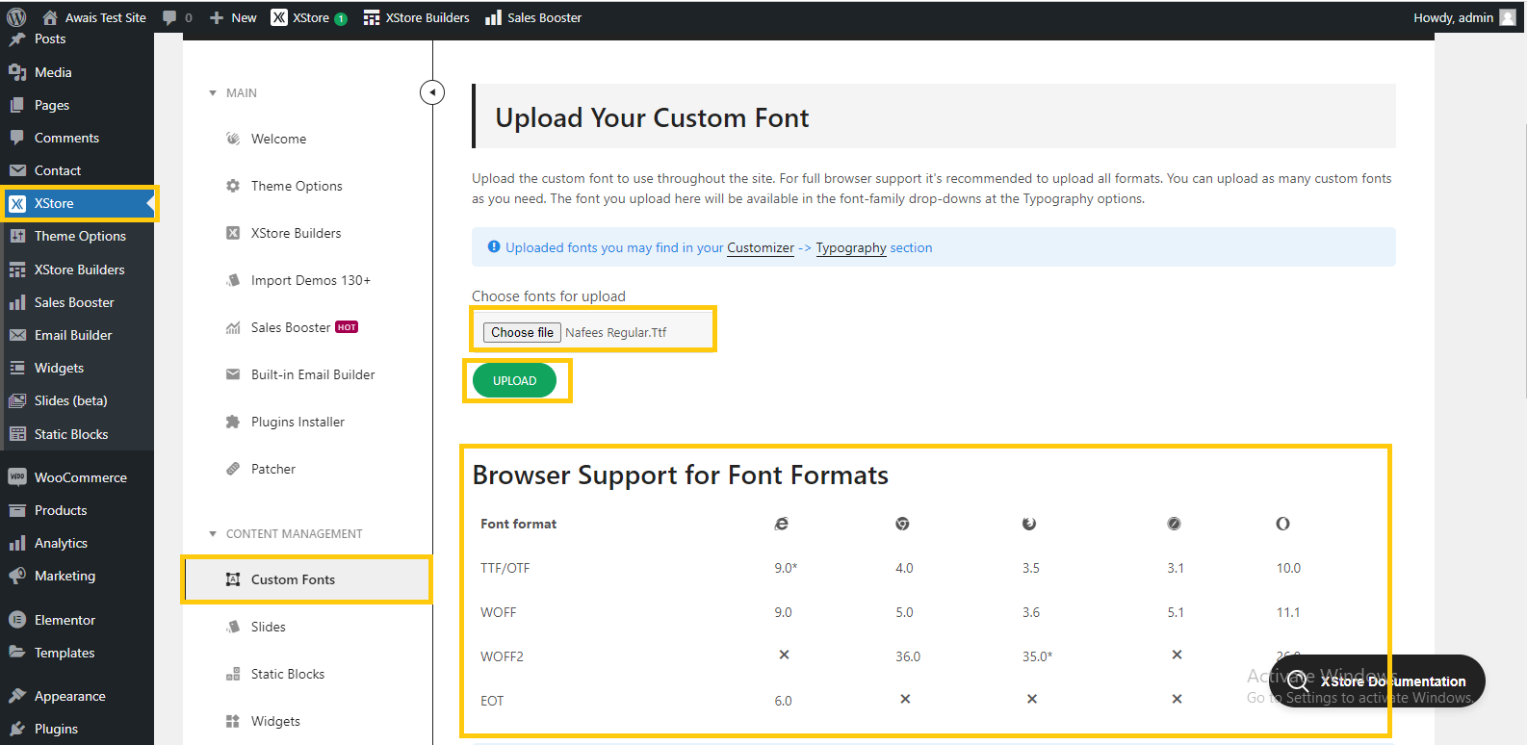1527x745 pixels.
Task: Open XStore Builders in WordPress sidebar
Action: pos(79,270)
